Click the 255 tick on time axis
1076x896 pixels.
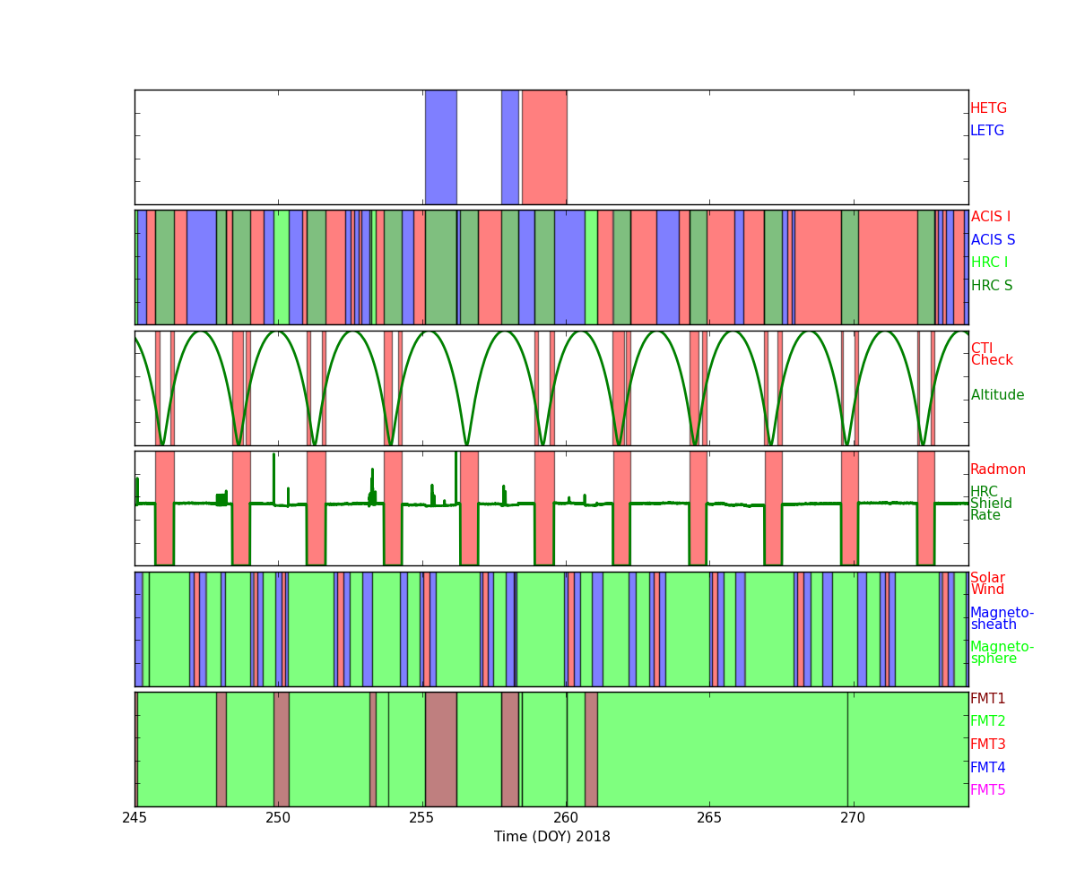click(421, 819)
